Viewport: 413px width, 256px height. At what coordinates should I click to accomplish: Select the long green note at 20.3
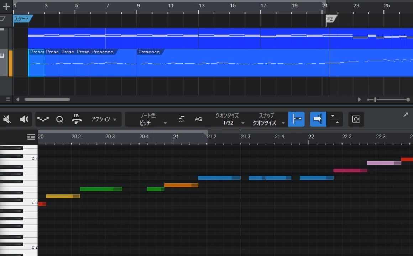101,189
